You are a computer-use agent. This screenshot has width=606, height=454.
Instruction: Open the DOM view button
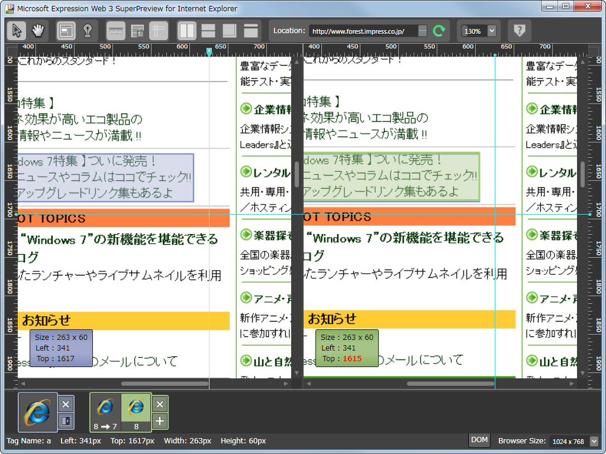(479, 440)
